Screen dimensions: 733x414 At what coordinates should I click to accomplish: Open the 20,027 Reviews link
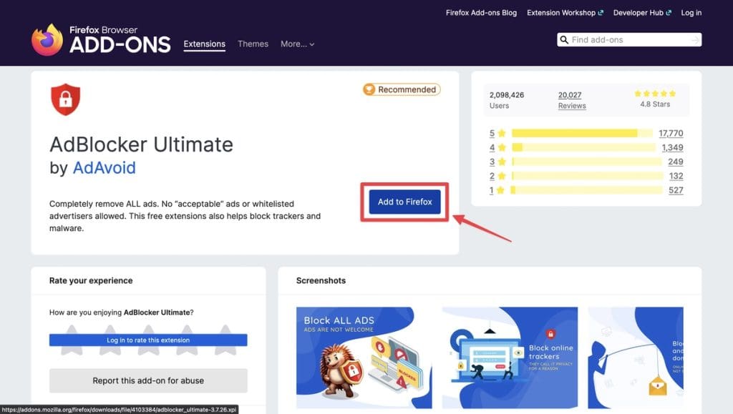(x=572, y=100)
